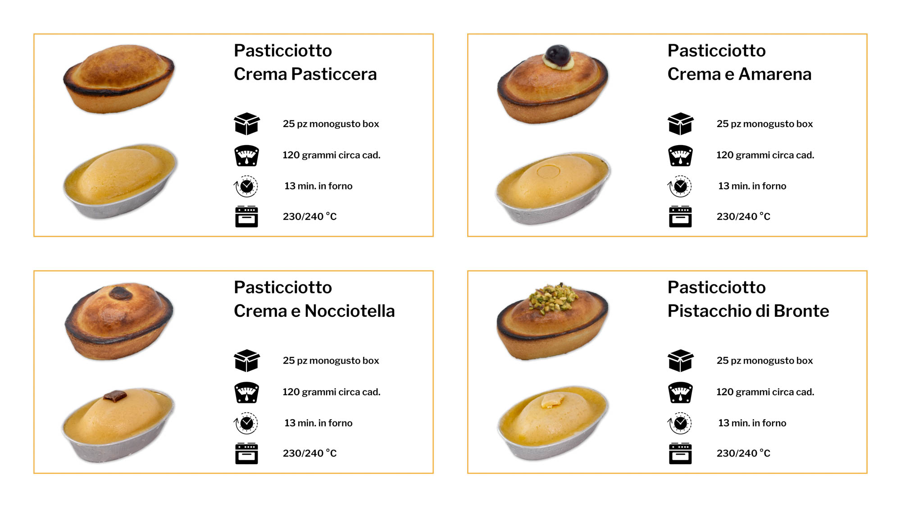Click "13 min. in forno" in Pistacchio card

coord(752,423)
